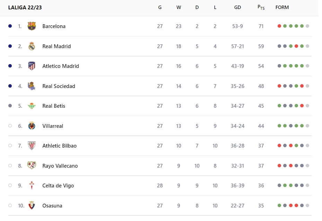This screenshot has height=221, width=322.
Task: Click the Osasuna club crest
Action: click(x=32, y=206)
